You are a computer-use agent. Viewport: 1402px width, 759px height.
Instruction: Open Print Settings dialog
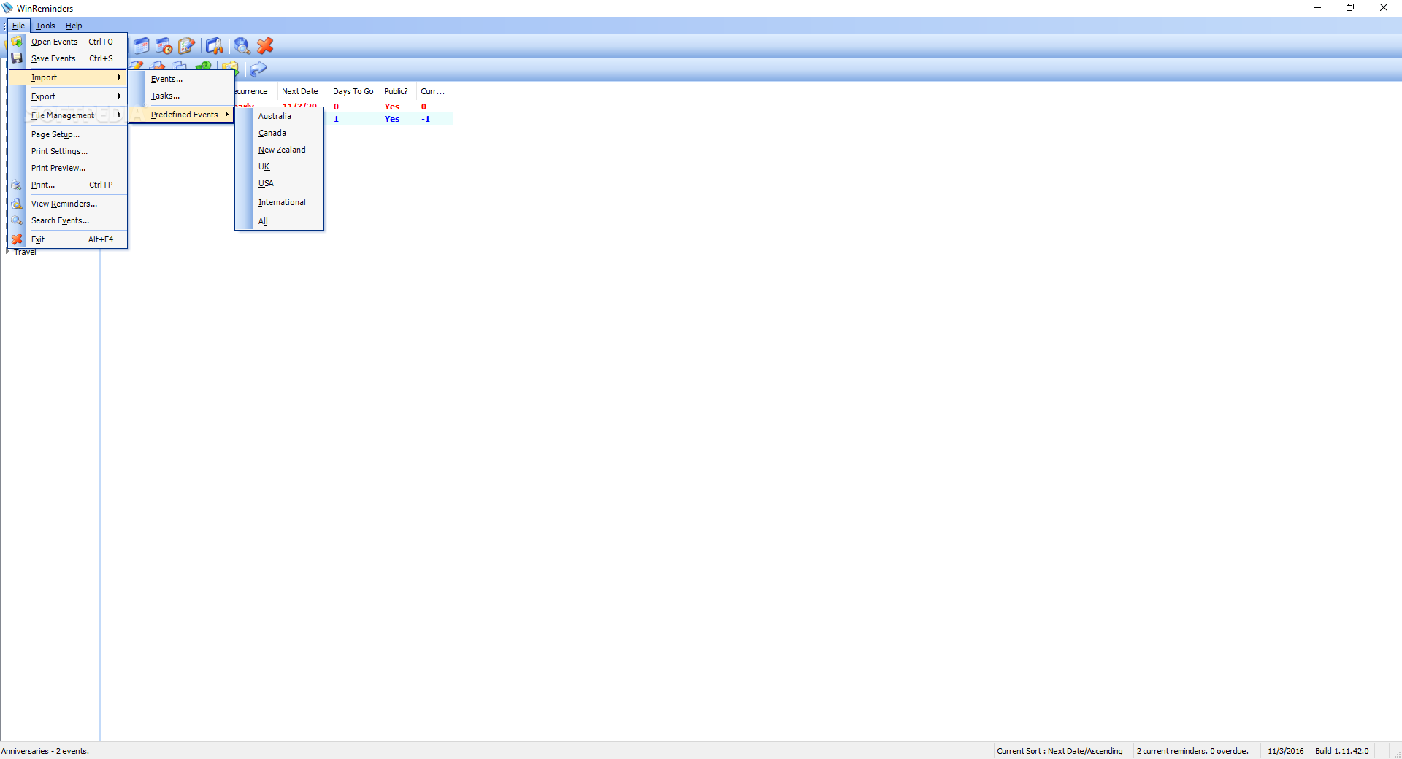click(68, 151)
